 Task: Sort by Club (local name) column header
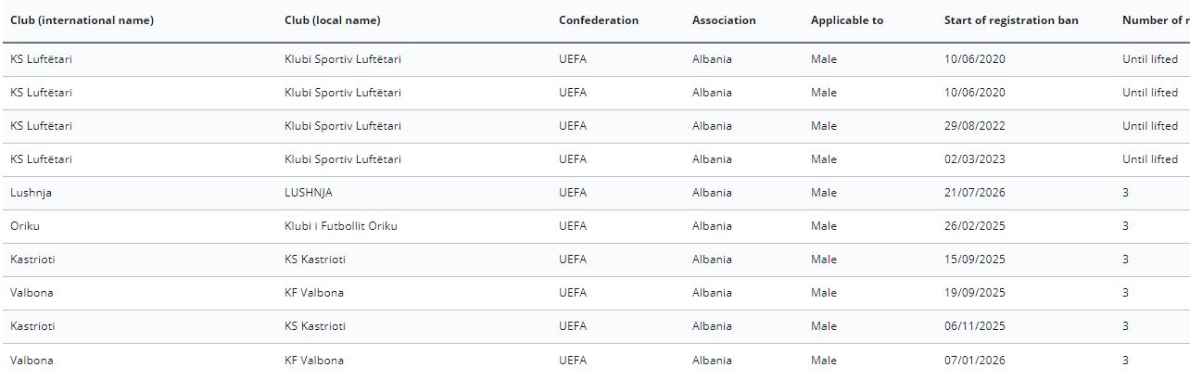333,20
